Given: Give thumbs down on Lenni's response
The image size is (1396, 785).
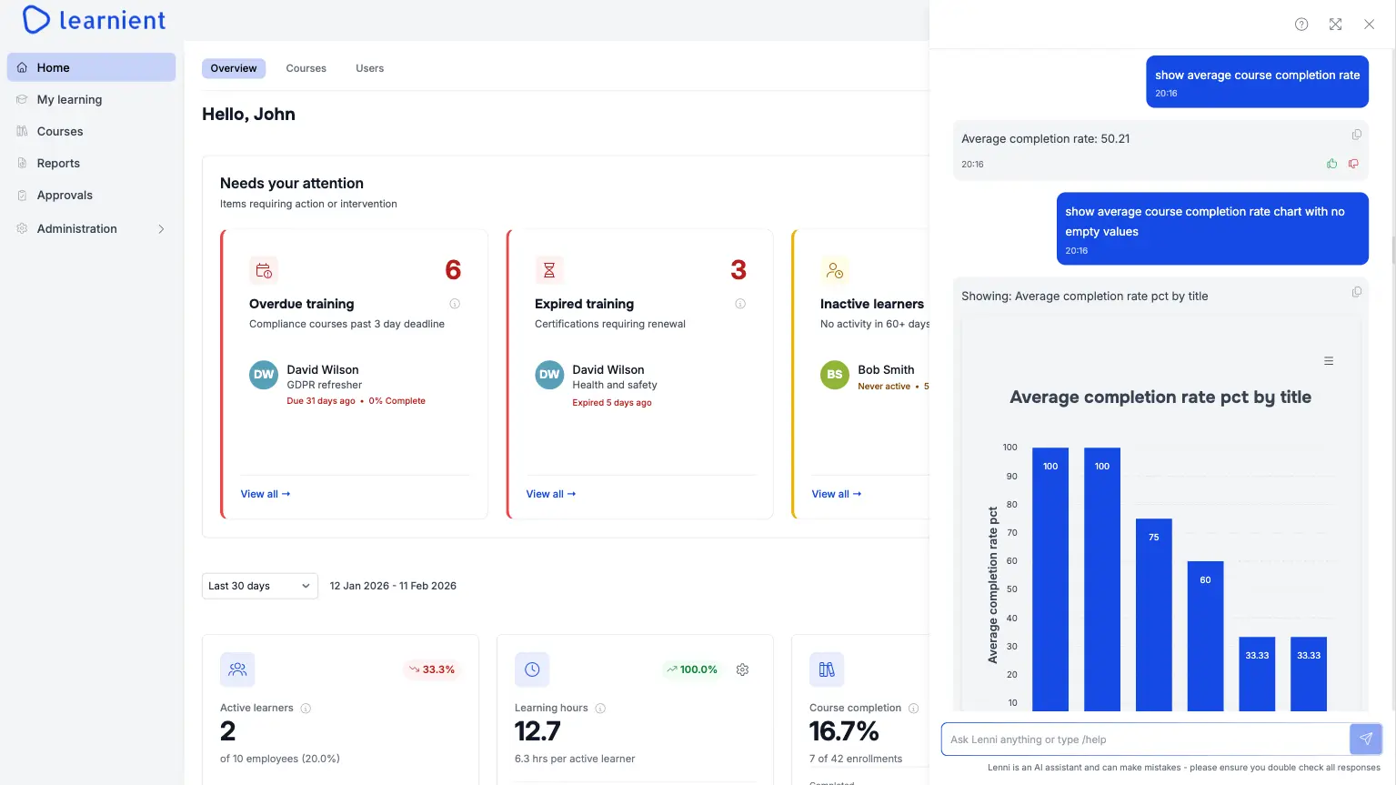Looking at the screenshot, I should [1352, 164].
